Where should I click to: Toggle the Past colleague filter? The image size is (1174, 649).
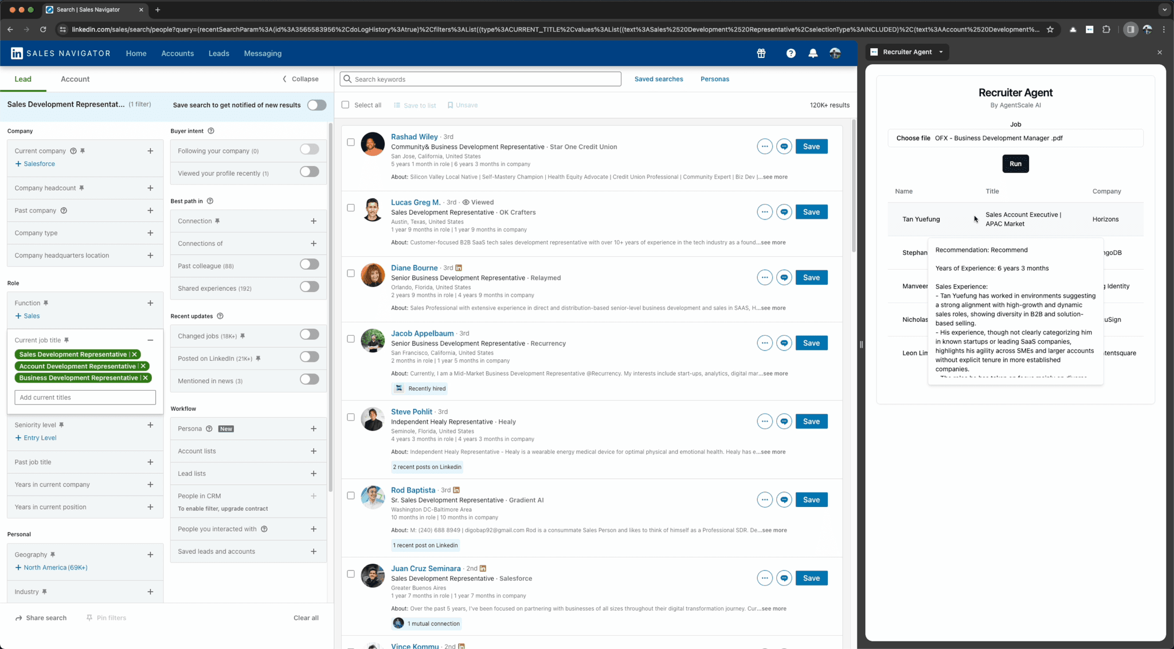tap(310, 265)
